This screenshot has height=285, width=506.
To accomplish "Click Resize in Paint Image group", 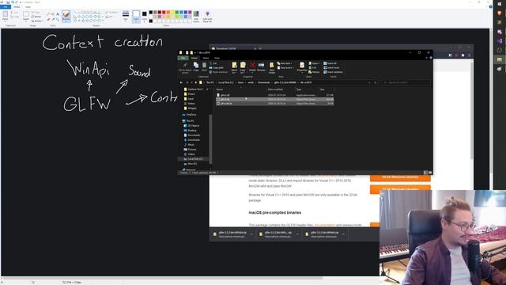I will [x=37, y=17].
